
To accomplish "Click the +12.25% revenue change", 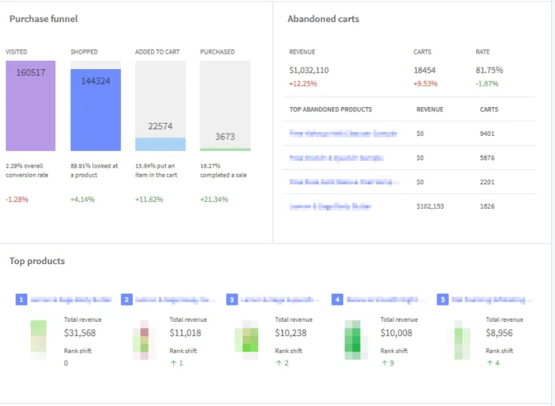I will pyautogui.click(x=303, y=83).
